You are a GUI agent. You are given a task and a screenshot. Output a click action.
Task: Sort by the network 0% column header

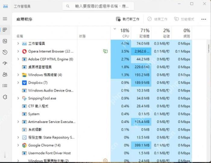click(182, 33)
